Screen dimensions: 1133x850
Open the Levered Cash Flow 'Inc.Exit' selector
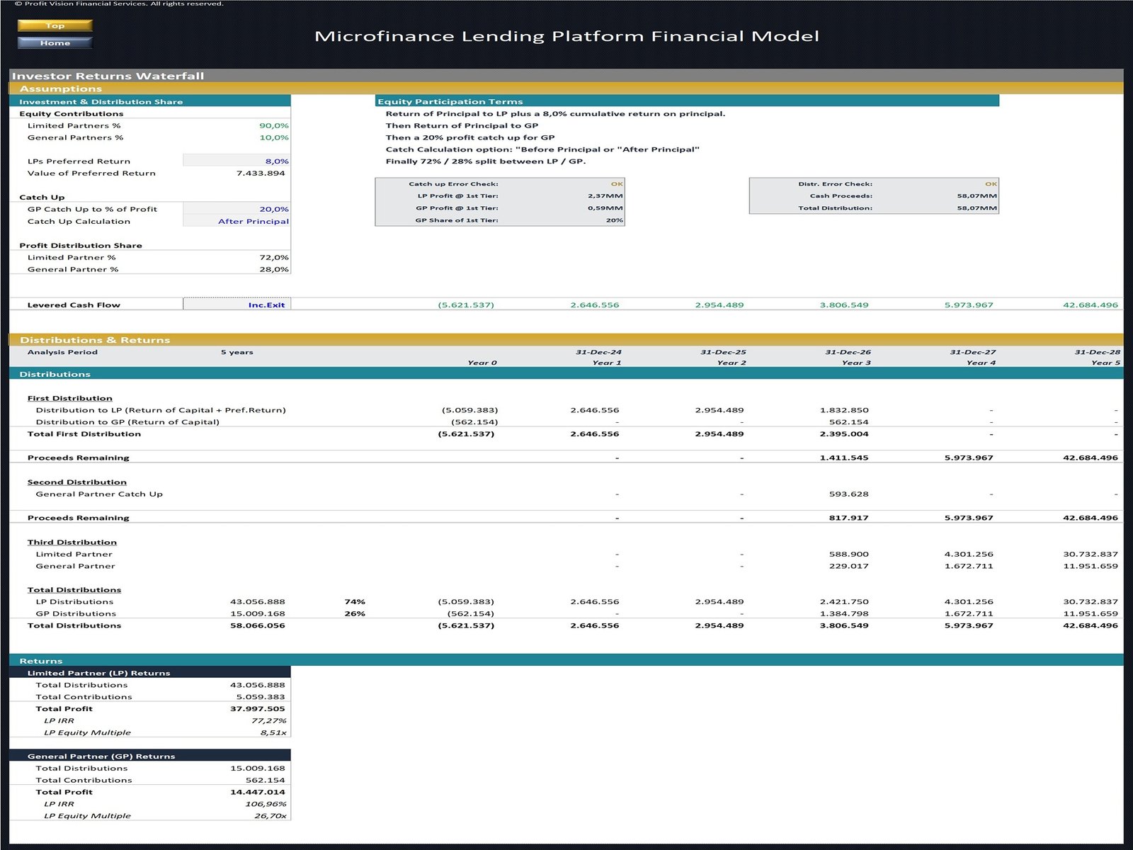[267, 305]
